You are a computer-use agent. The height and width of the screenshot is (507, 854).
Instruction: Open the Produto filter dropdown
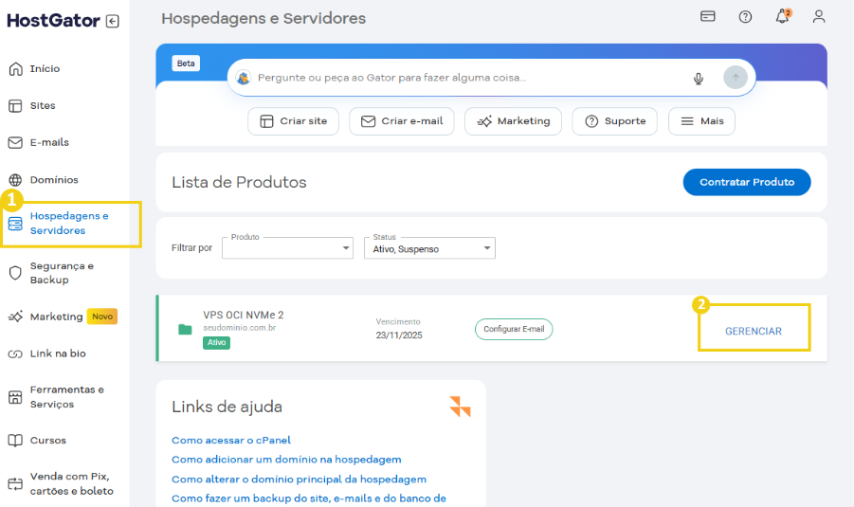[287, 248]
